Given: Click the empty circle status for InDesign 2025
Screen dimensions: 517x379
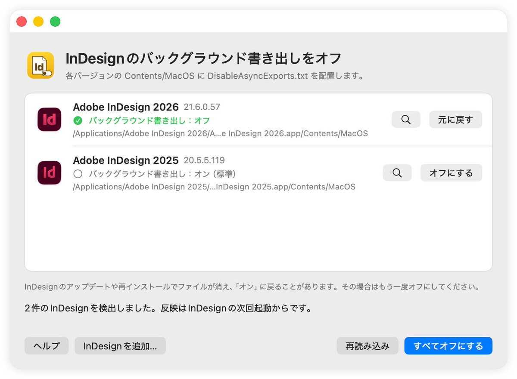Looking at the screenshot, I should [x=78, y=174].
